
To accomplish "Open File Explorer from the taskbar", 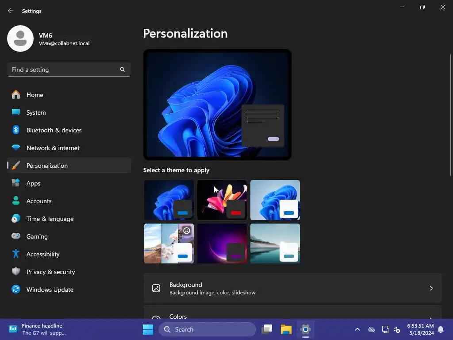I will [286, 329].
